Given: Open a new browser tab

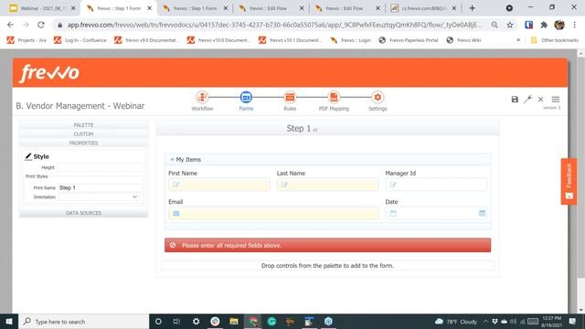Looking at the screenshot, I should [x=473, y=8].
